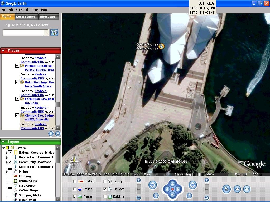
Task: Rotate the view counter-clockwise
Action: click(x=153, y=185)
